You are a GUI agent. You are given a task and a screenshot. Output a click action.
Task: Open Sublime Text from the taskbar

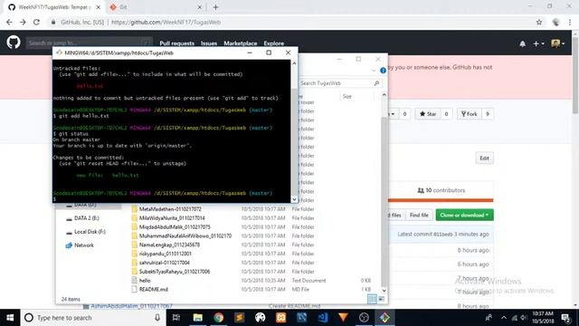coord(239,318)
